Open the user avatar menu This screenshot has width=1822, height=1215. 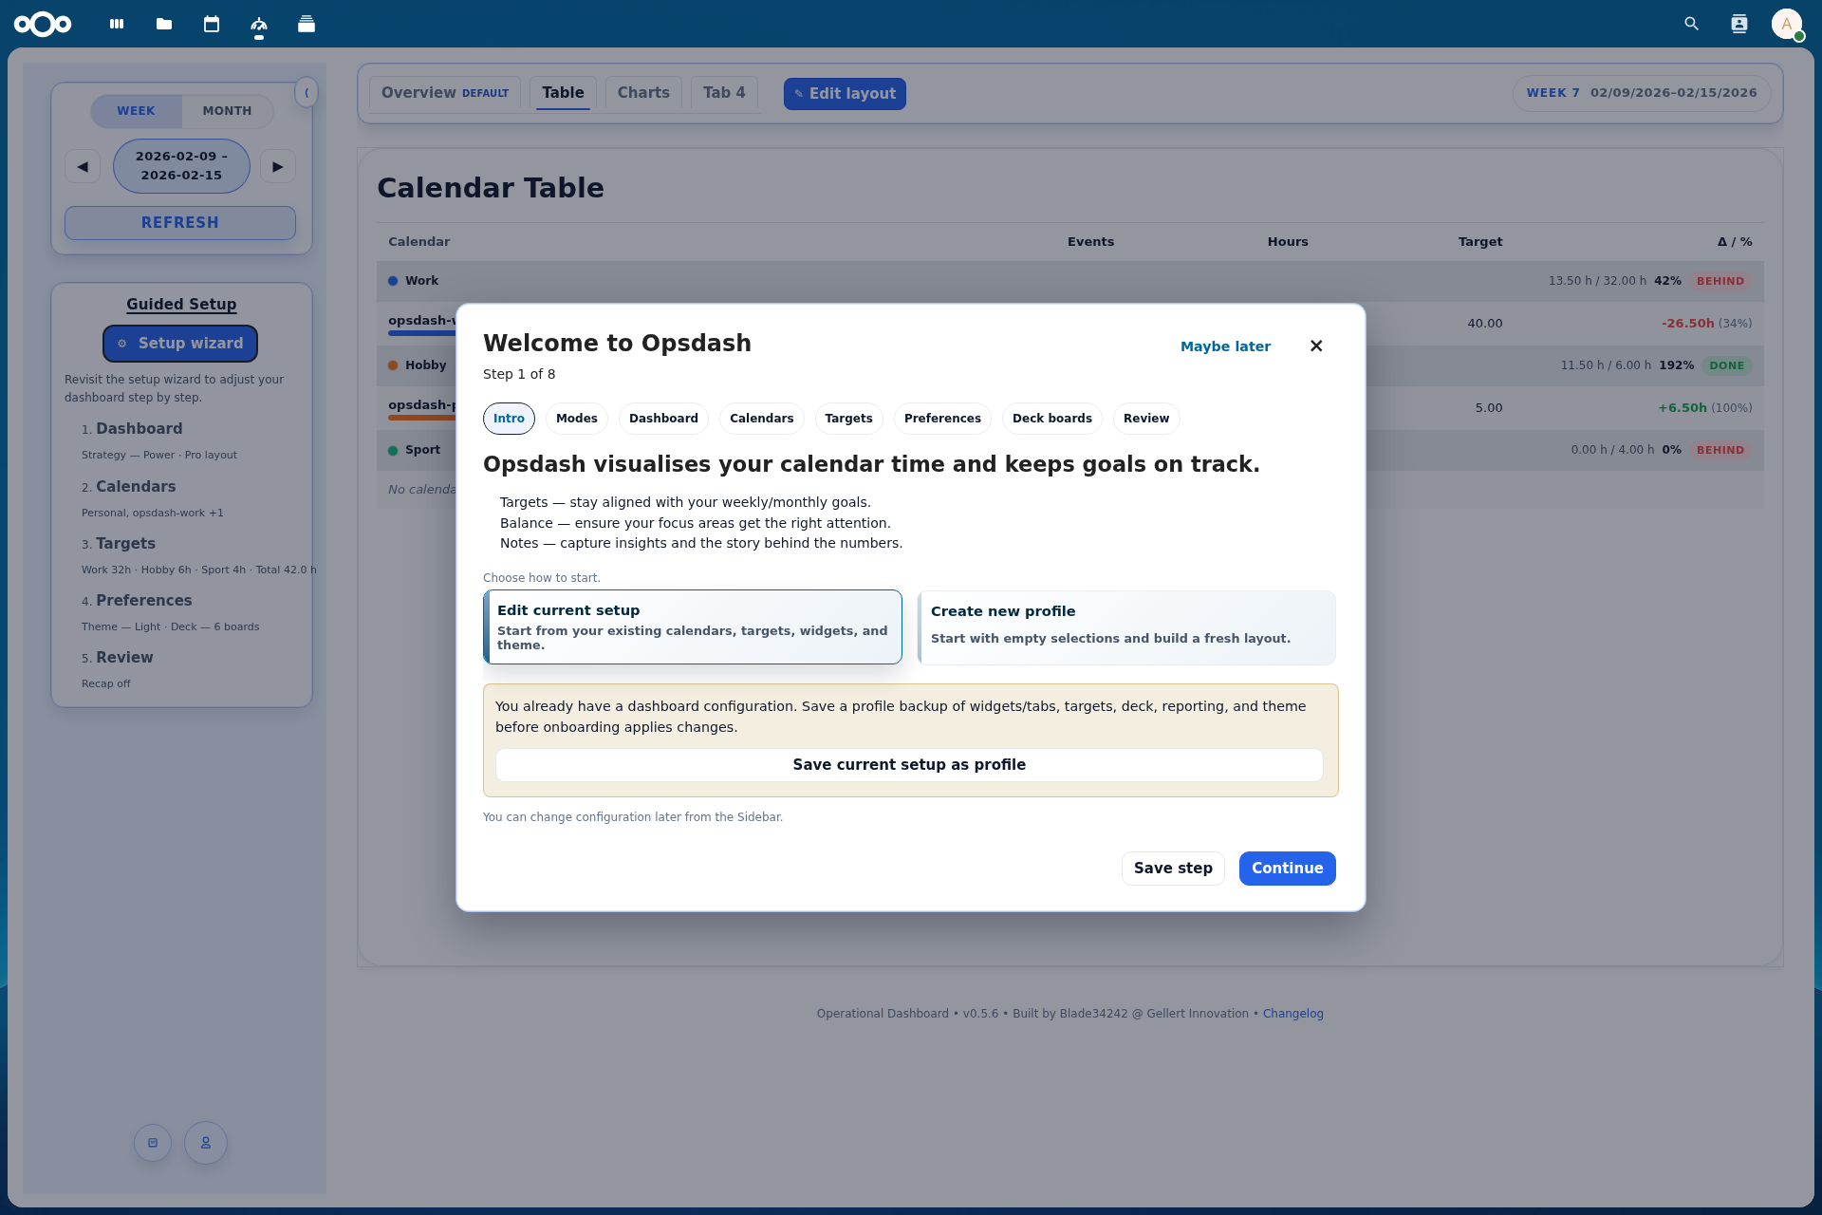point(1787,24)
